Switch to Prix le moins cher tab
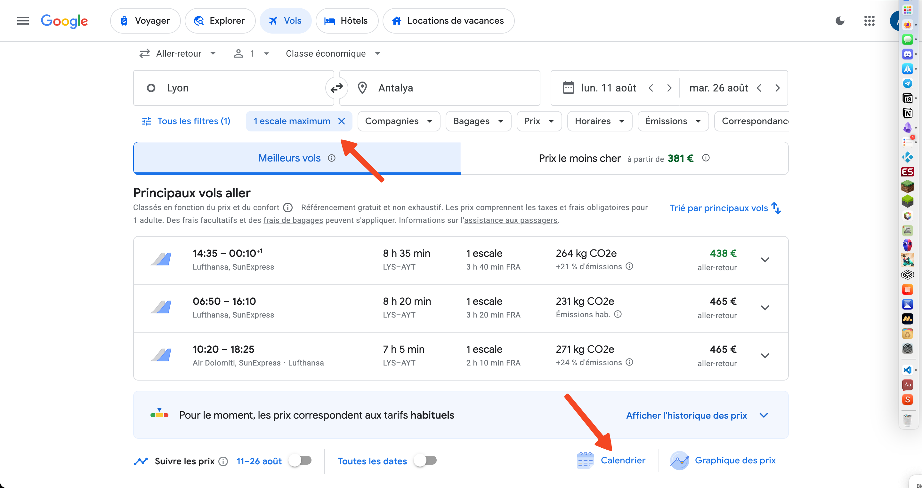922x488 pixels. pos(625,158)
